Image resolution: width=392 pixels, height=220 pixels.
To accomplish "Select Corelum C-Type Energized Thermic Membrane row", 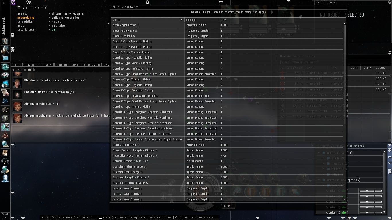I will coord(227,134).
